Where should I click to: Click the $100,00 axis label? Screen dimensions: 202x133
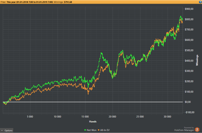(x=189, y=92)
